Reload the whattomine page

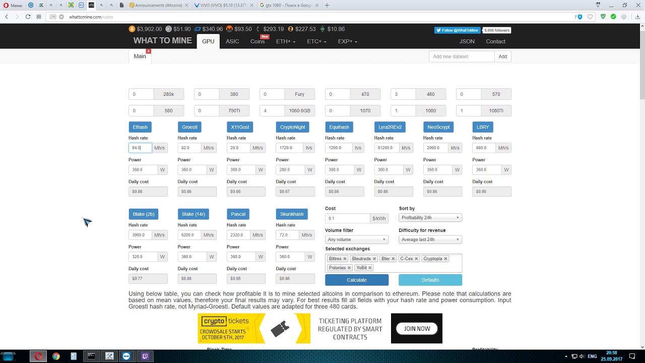point(28,17)
